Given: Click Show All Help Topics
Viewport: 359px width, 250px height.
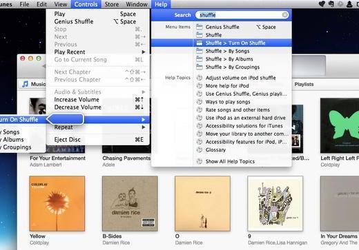Looking at the screenshot, I should coord(242,161).
